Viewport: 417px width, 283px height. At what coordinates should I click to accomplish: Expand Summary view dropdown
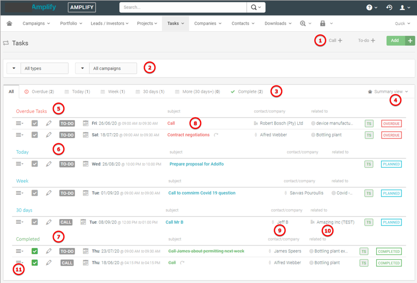pyautogui.click(x=388, y=91)
